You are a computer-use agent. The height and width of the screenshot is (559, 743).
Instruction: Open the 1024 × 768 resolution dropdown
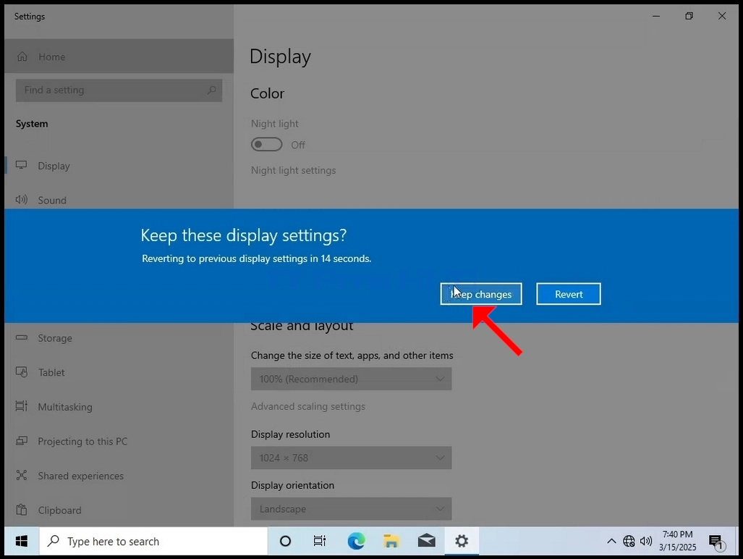pos(351,458)
